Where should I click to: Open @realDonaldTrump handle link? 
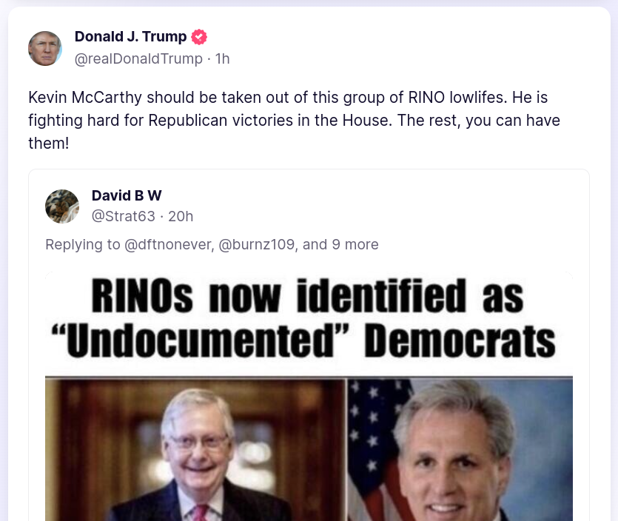138,58
